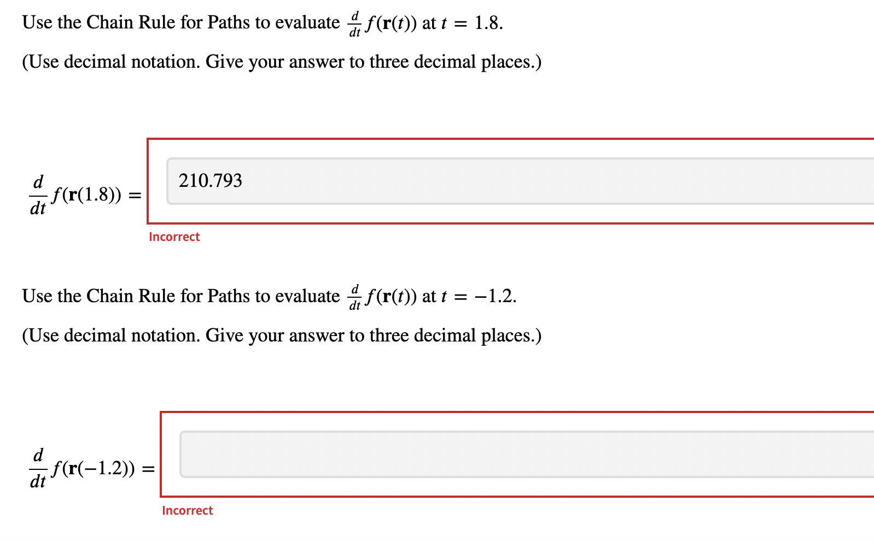Click the value 210.793 to edit it
The width and height of the screenshot is (874, 542).
pos(210,181)
